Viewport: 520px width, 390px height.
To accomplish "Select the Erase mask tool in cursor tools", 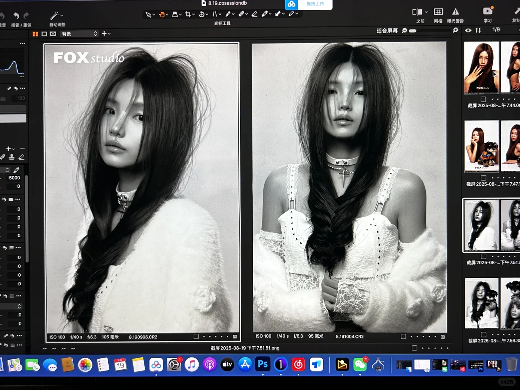I will pyautogui.click(x=255, y=14).
